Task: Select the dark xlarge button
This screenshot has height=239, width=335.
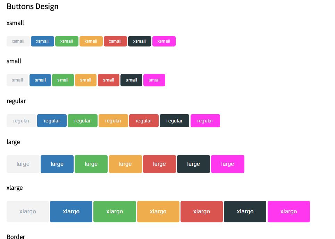Action: coord(245,212)
